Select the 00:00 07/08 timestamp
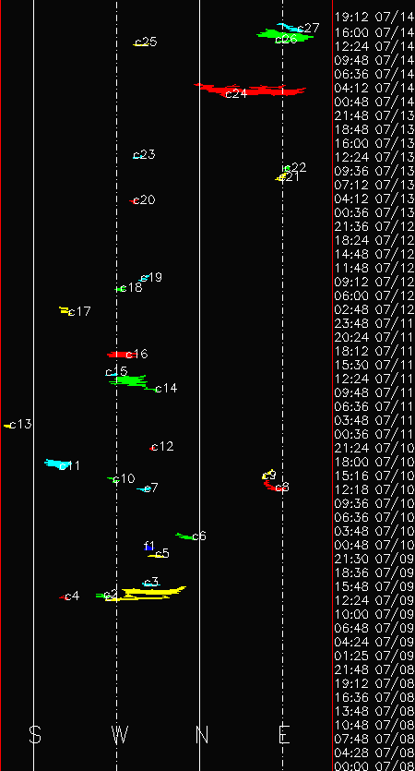This screenshot has height=771, width=415. pyautogui.click(x=374, y=766)
